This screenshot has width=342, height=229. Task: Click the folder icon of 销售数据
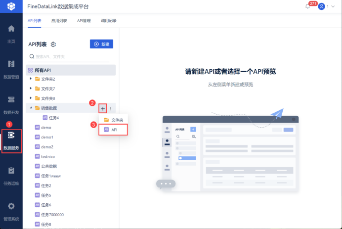(37, 108)
